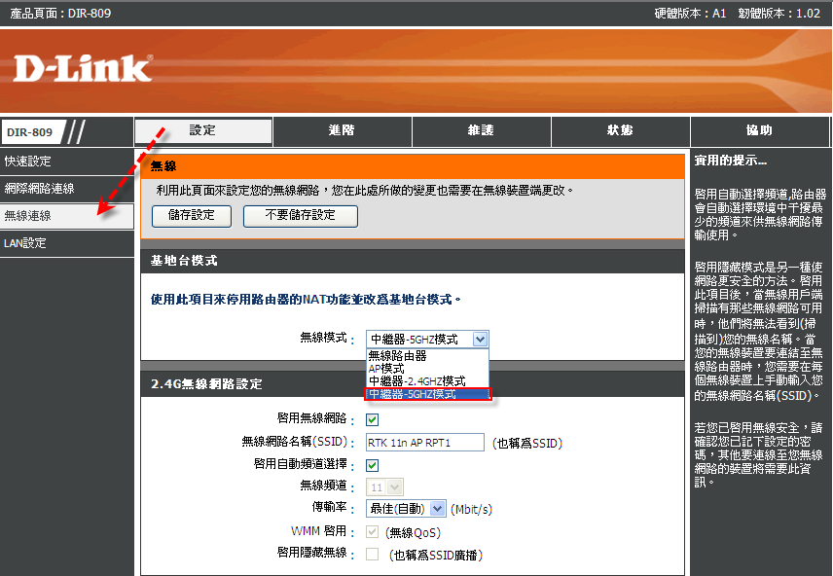Choose AP模式 from the mode list
Image resolution: width=833 pixels, height=576 pixels.
(386, 369)
